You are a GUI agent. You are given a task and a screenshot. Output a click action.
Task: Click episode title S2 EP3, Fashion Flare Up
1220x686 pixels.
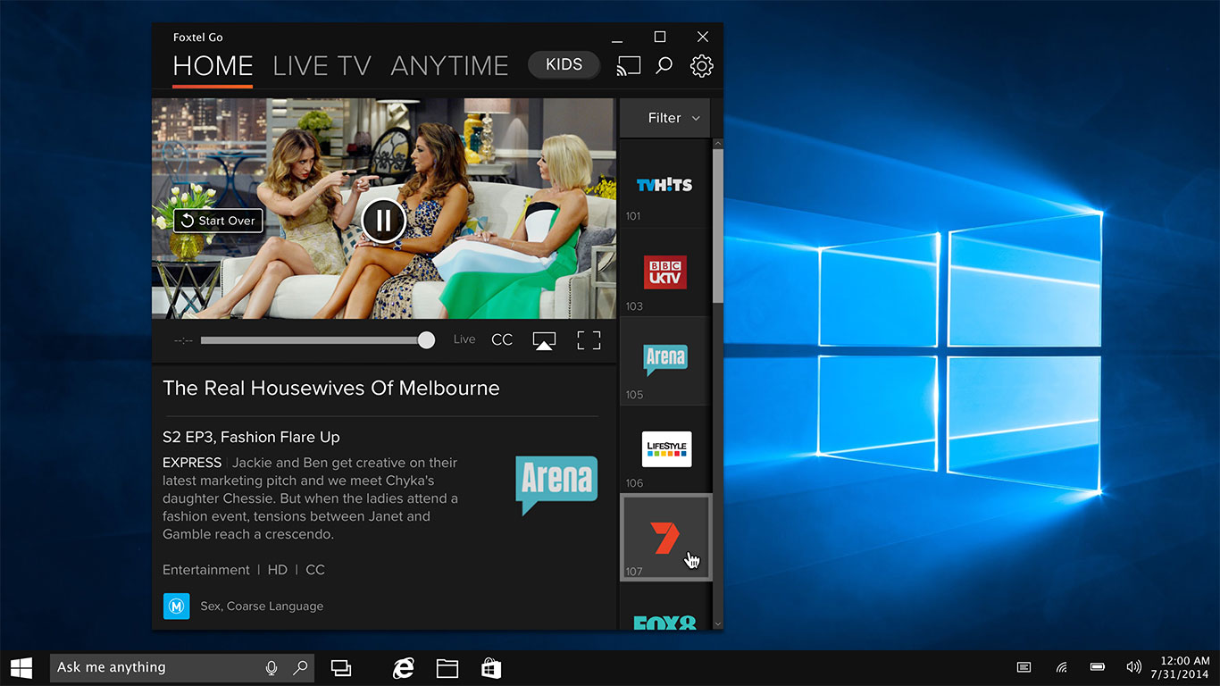point(251,437)
